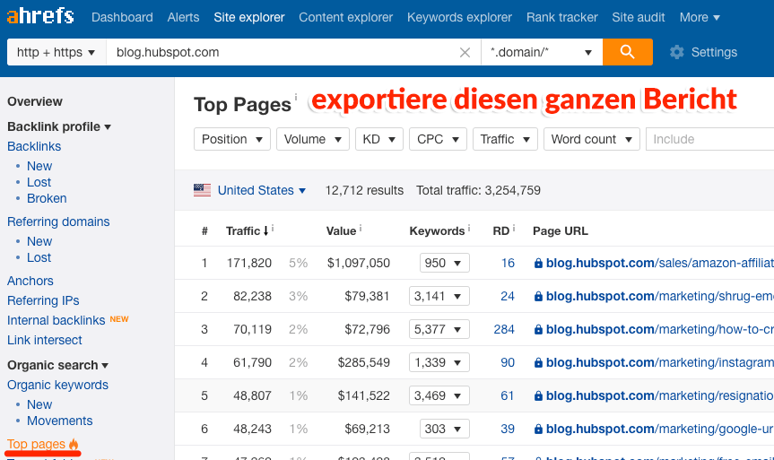Click RD value 16 in row 1
774x460 pixels.
(508, 263)
